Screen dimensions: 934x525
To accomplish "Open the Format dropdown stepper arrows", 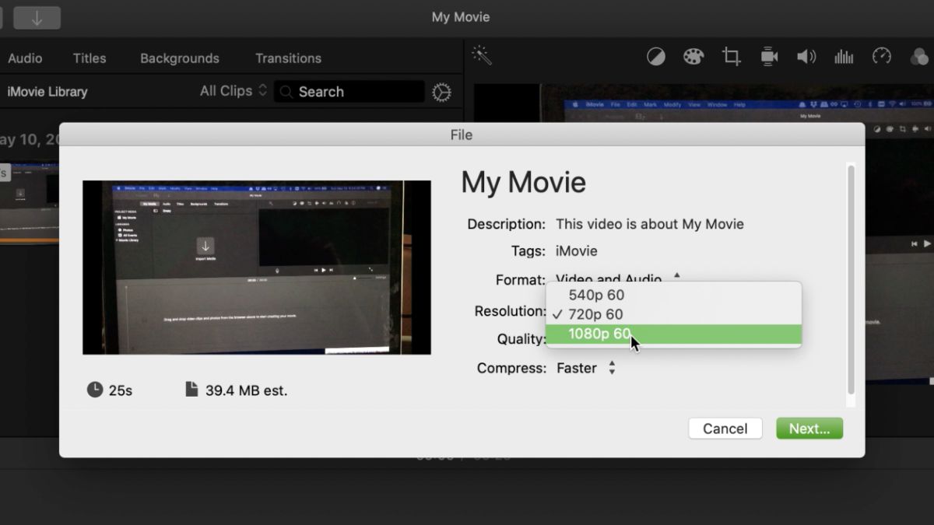I will point(676,275).
